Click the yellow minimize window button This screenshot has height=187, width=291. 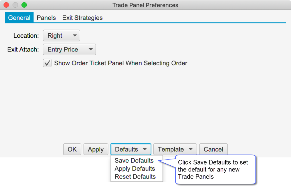point(15,5)
